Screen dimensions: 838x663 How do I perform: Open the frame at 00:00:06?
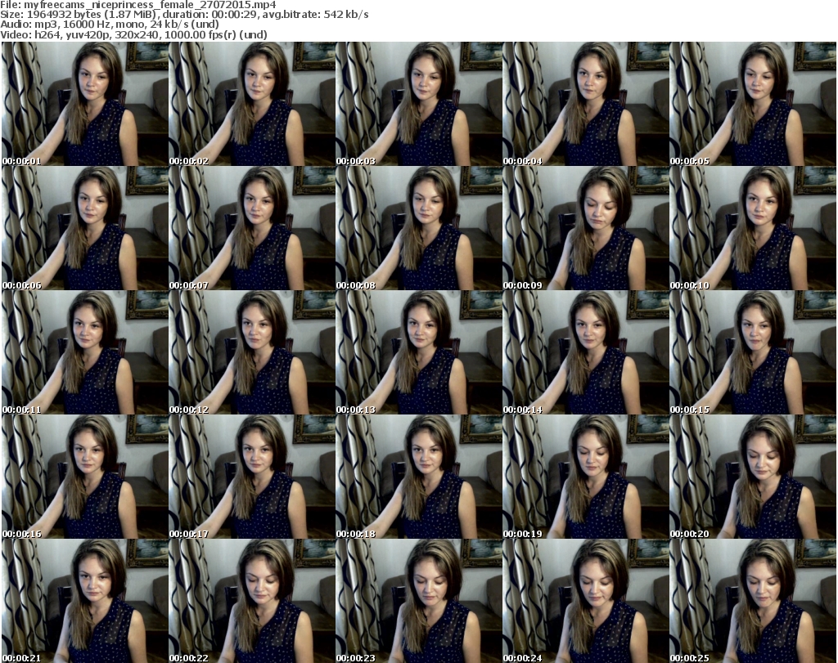[85, 228]
